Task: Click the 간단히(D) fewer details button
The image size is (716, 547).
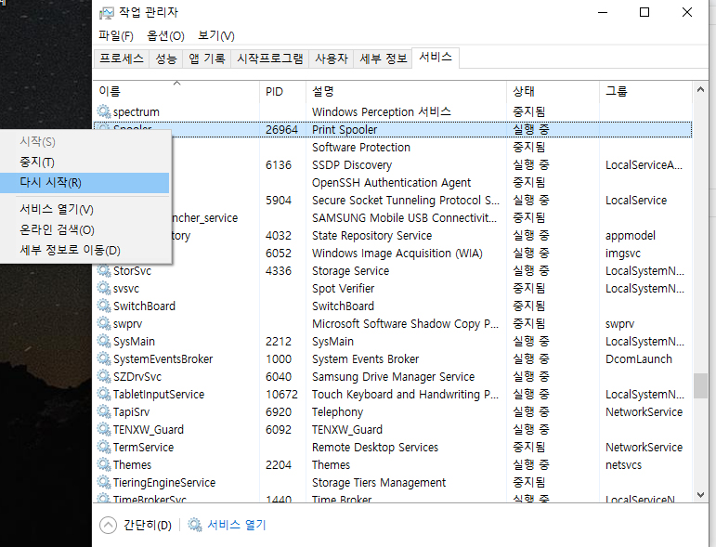Action: tap(148, 525)
